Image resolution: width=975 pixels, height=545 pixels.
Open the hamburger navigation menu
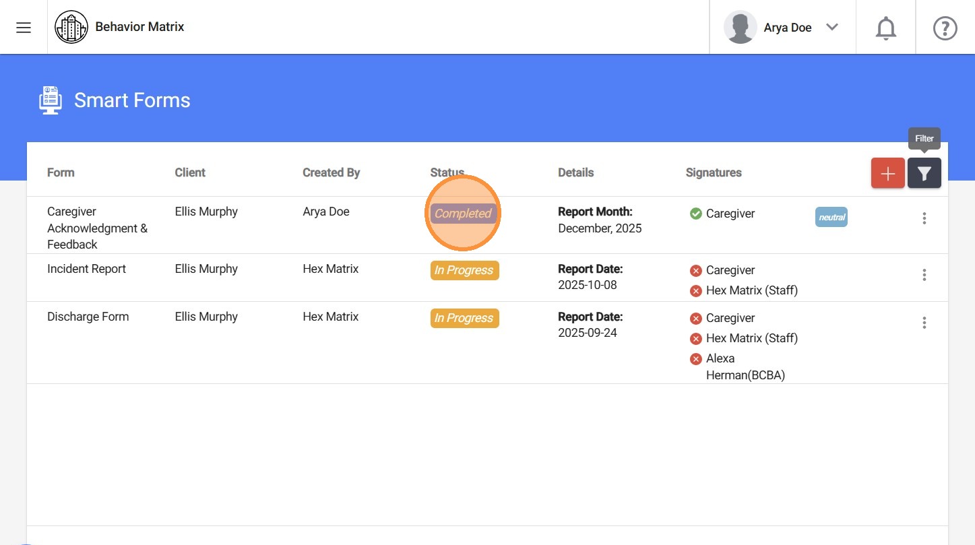click(x=24, y=28)
